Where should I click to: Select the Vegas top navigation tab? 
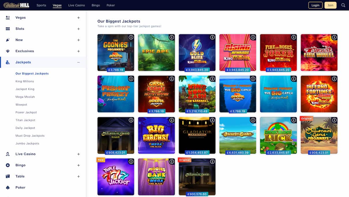[57, 5]
